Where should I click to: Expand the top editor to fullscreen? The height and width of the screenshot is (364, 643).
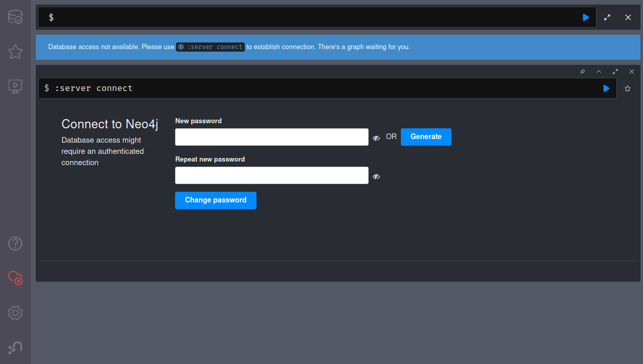(607, 17)
